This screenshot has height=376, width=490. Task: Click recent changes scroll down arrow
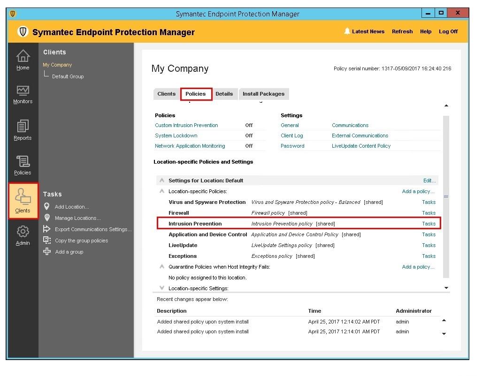click(x=444, y=333)
